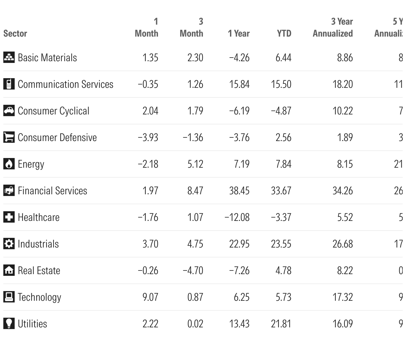
Task: Sort by the 1 Month column header
Action: click(146, 27)
